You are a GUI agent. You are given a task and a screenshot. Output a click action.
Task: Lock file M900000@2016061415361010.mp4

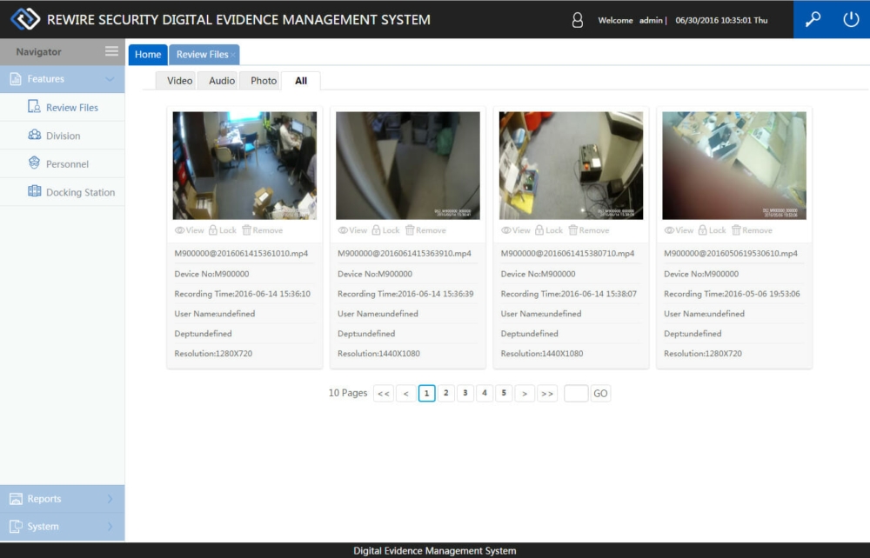[223, 230]
